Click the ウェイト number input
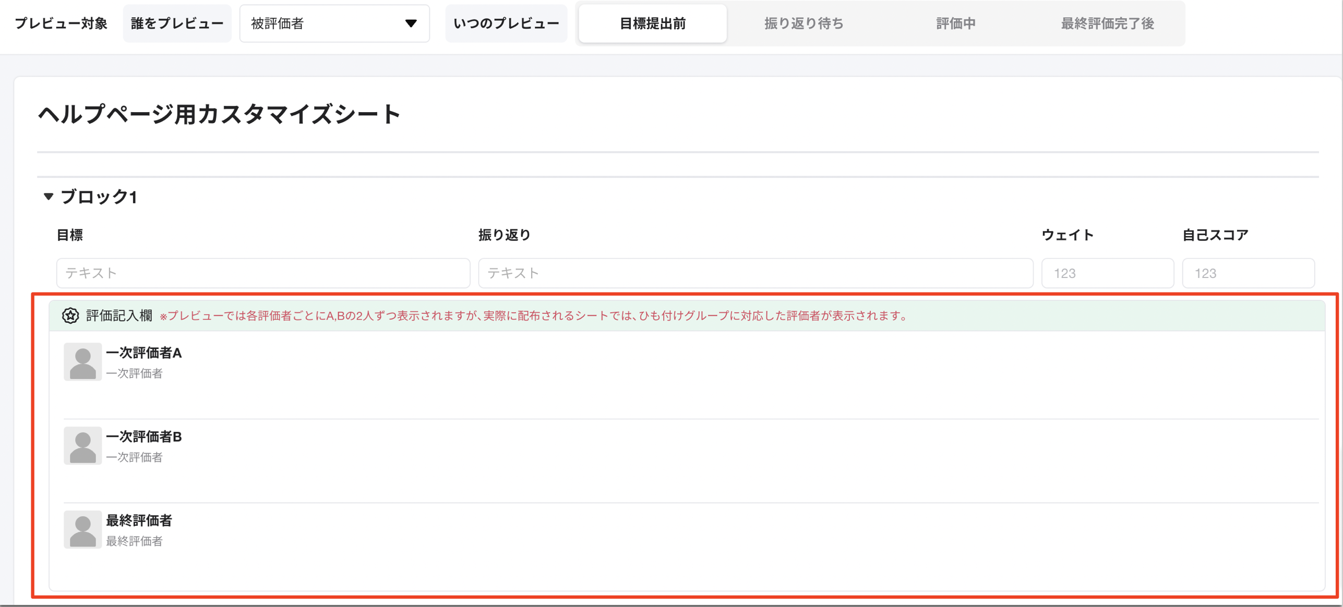The width and height of the screenshot is (1343, 607). [x=1107, y=273]
